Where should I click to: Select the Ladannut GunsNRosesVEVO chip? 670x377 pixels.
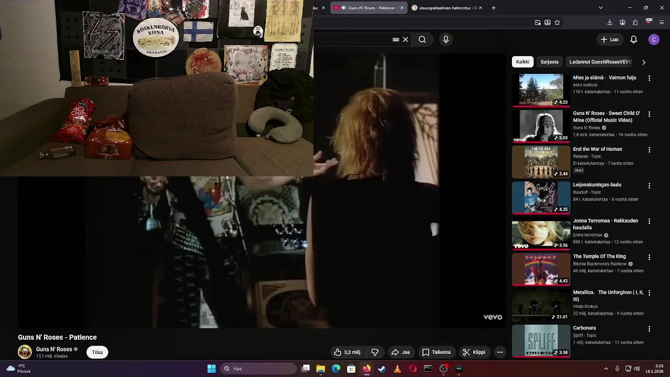[600, 62]
